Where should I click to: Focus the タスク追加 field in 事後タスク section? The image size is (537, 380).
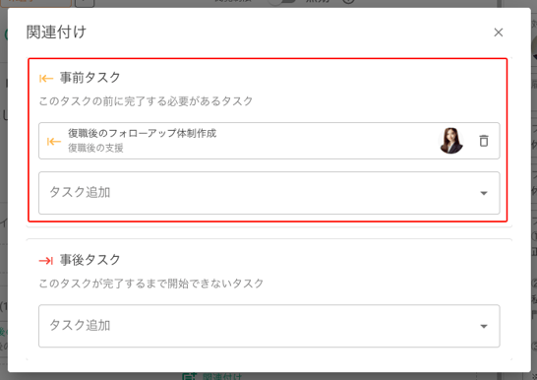pos(269,326)
